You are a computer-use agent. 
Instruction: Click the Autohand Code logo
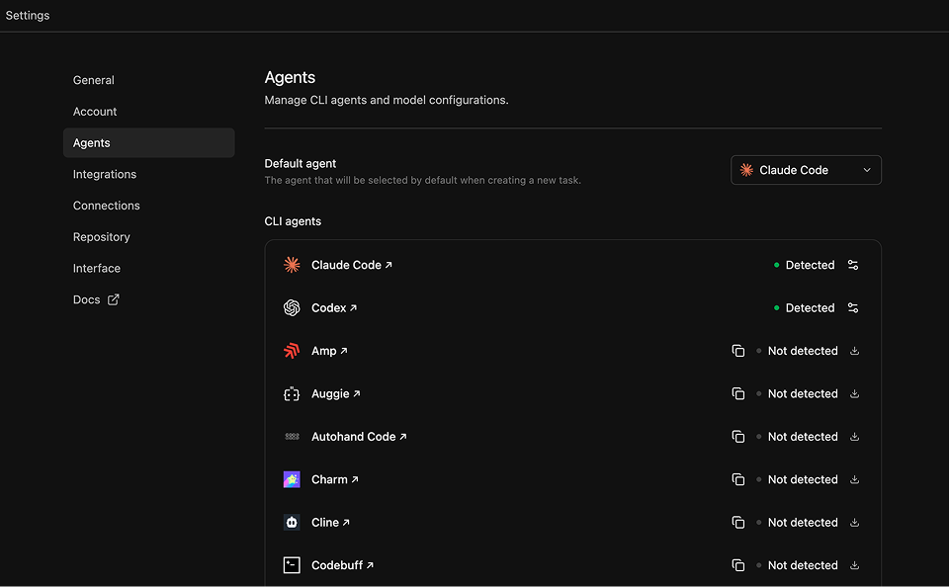tap(292, 437)
